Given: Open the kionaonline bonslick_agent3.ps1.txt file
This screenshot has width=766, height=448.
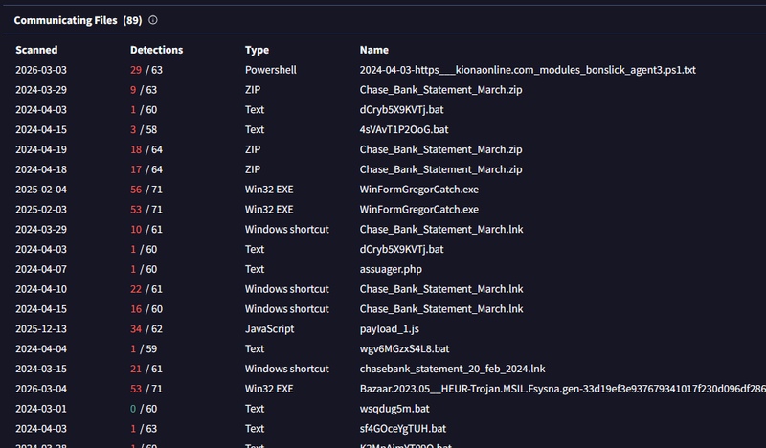Looking at the screenshot, I should tap(528, 70).
